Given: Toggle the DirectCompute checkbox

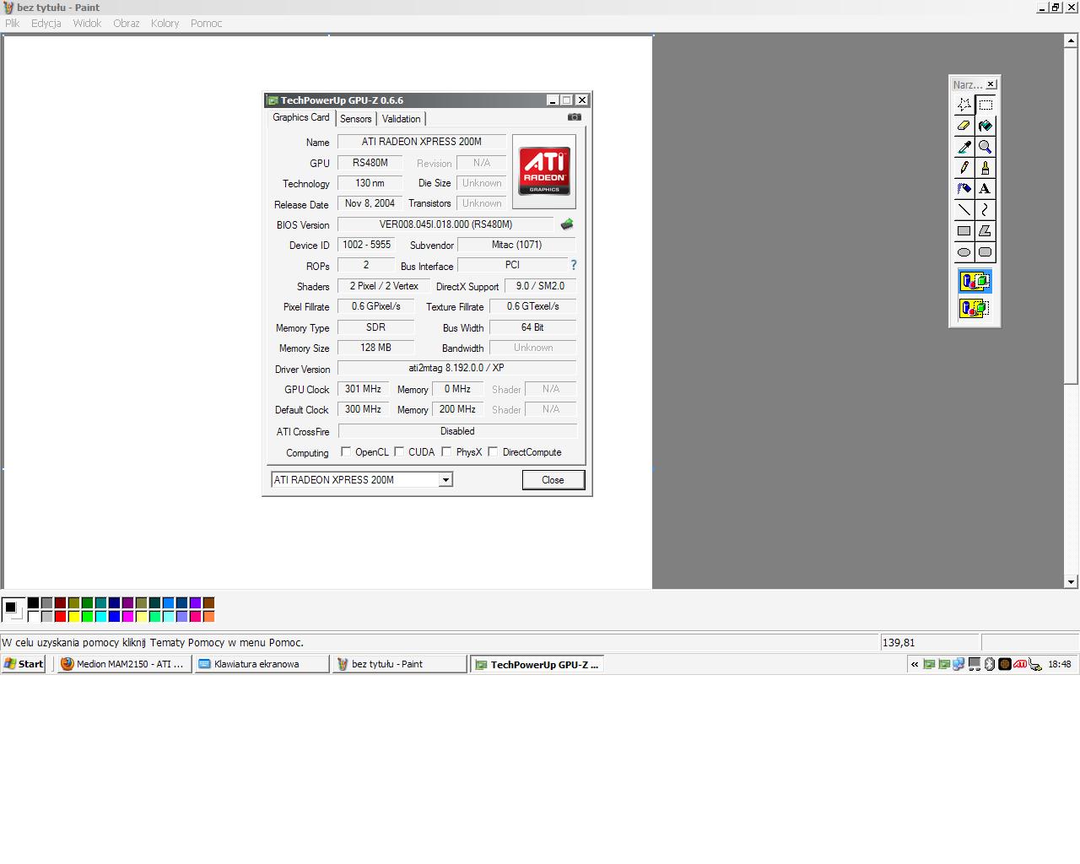Looking at the screenshot, I should click(493, 451).
